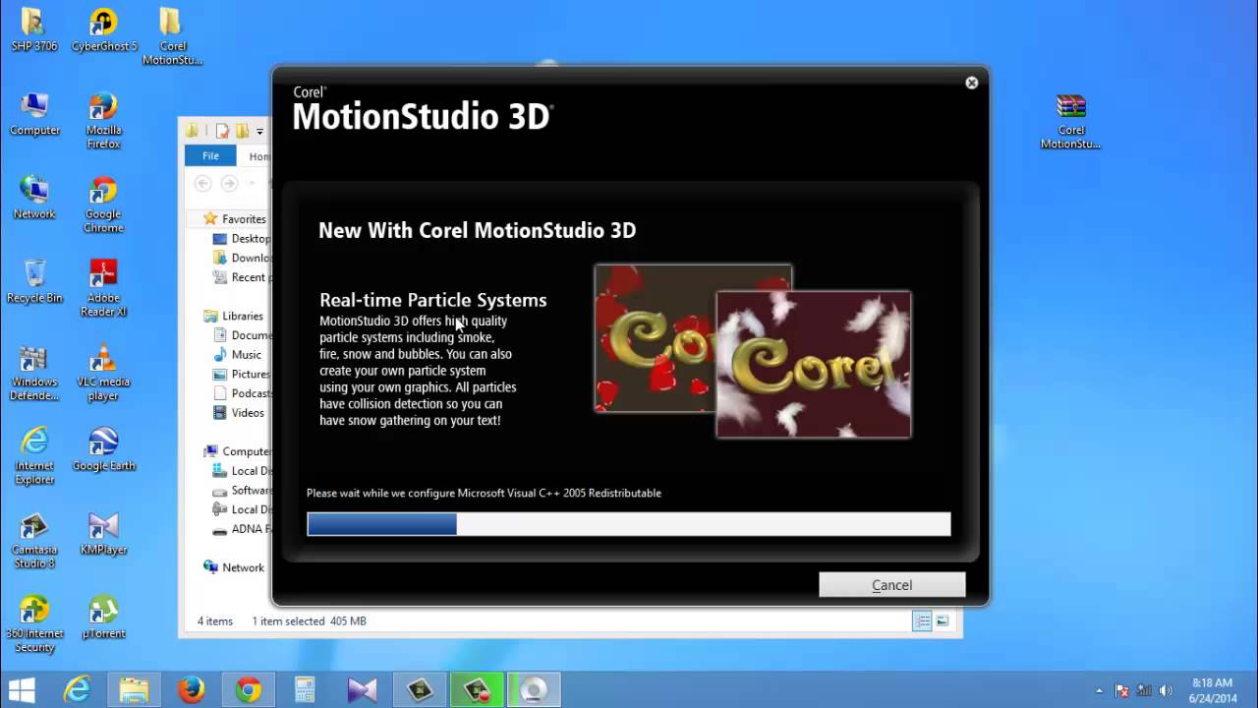Select the Windows Defender desktop icon
1258x708 pixels.
(34, 373)
